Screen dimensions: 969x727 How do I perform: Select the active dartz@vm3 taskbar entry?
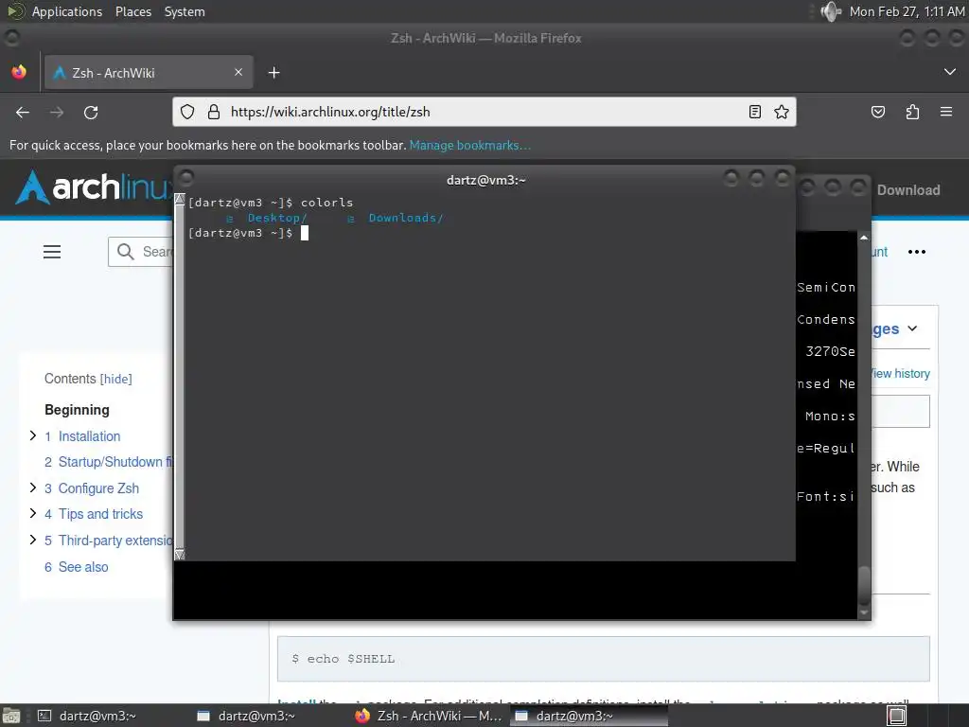coord(589,716)
